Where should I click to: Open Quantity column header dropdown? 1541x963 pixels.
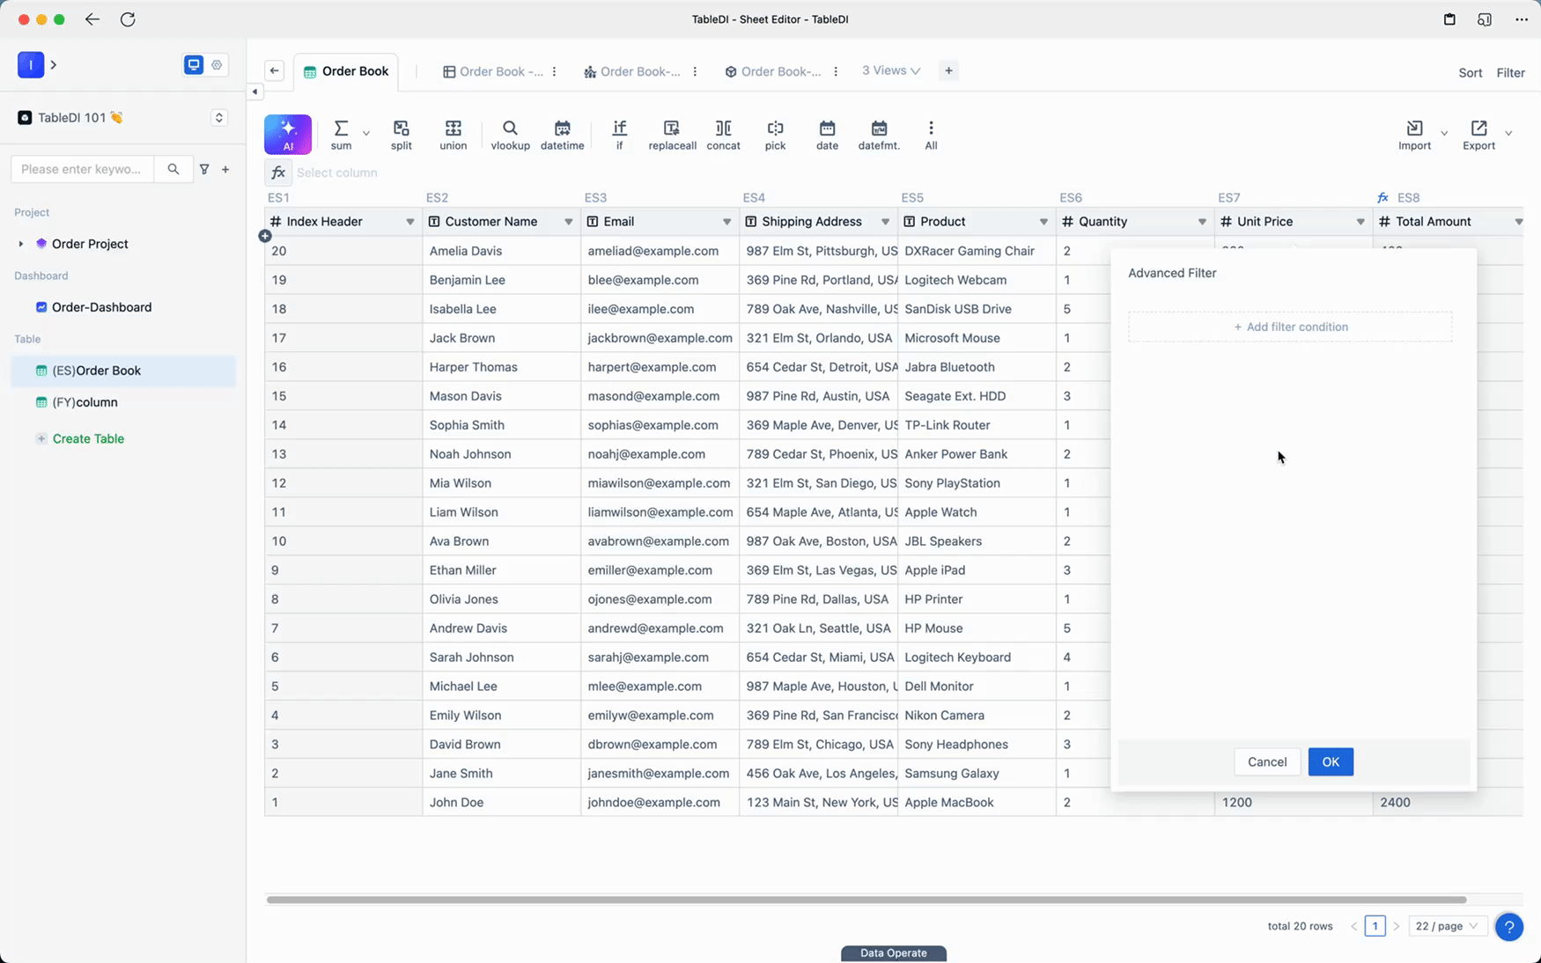(x=1202, y=222)
